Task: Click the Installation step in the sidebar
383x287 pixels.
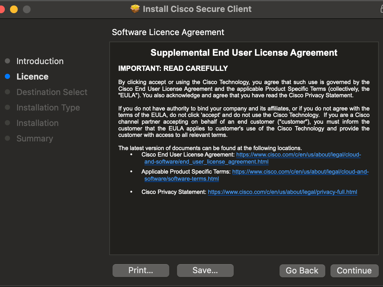Action: (x=37, y=123)
